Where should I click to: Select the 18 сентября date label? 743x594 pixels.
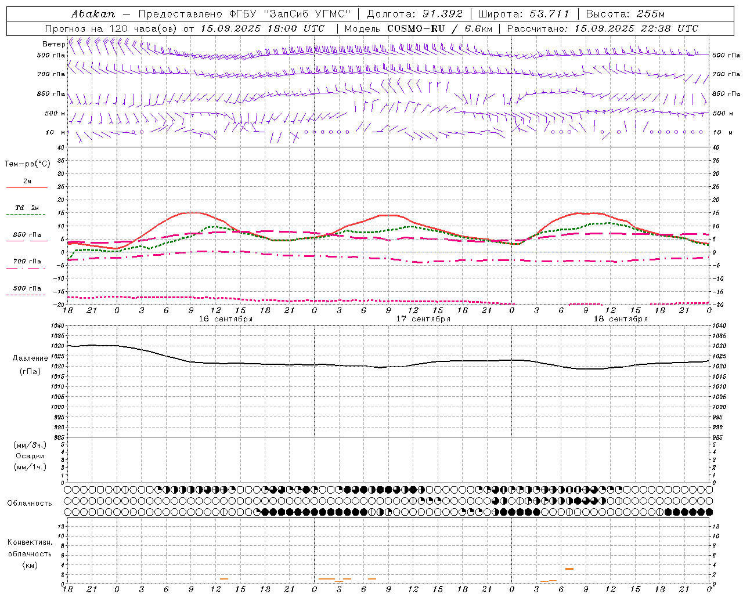tap(621, 319)
